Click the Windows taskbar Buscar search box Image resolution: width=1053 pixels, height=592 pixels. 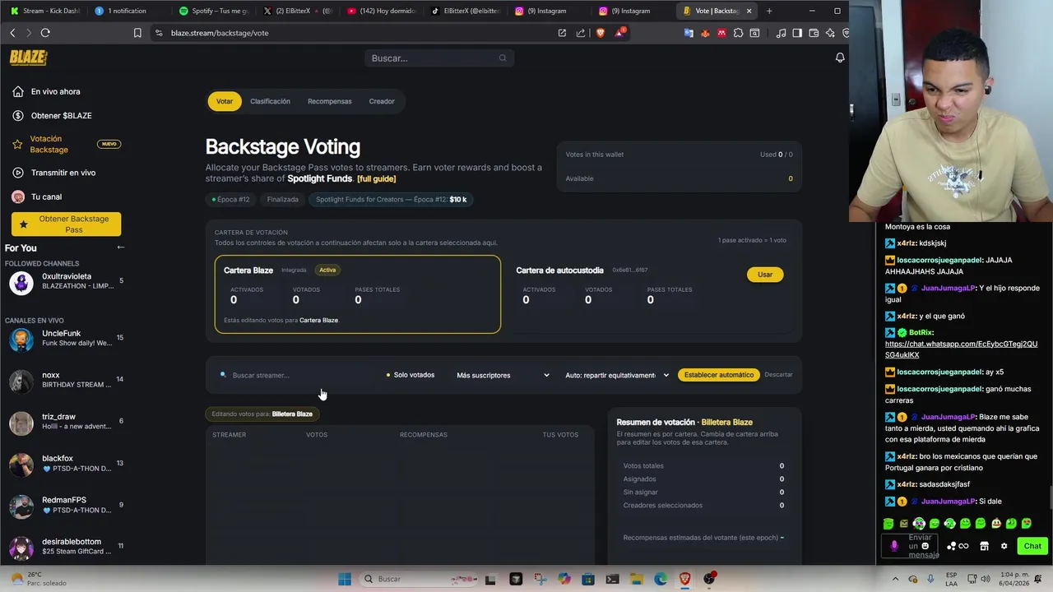[420, 579]
